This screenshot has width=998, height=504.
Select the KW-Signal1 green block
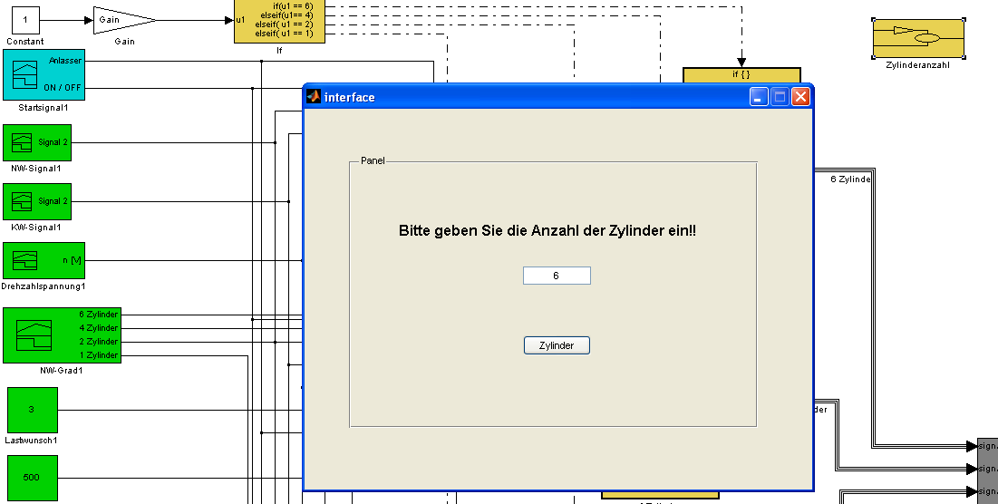pyautogui.click(x=37, y=201)
